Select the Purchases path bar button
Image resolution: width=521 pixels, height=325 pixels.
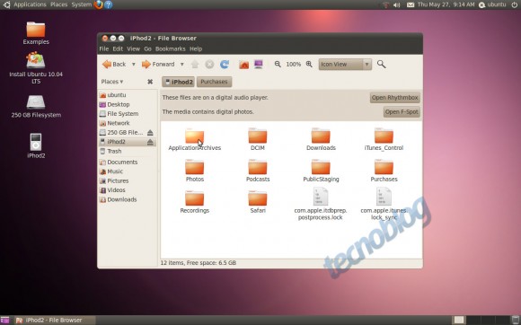[x=214, y=82]
